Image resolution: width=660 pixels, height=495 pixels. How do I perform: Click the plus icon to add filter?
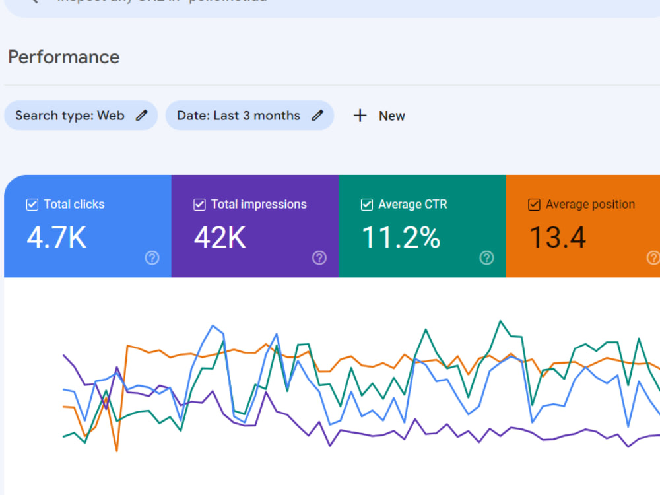(360, 115)
